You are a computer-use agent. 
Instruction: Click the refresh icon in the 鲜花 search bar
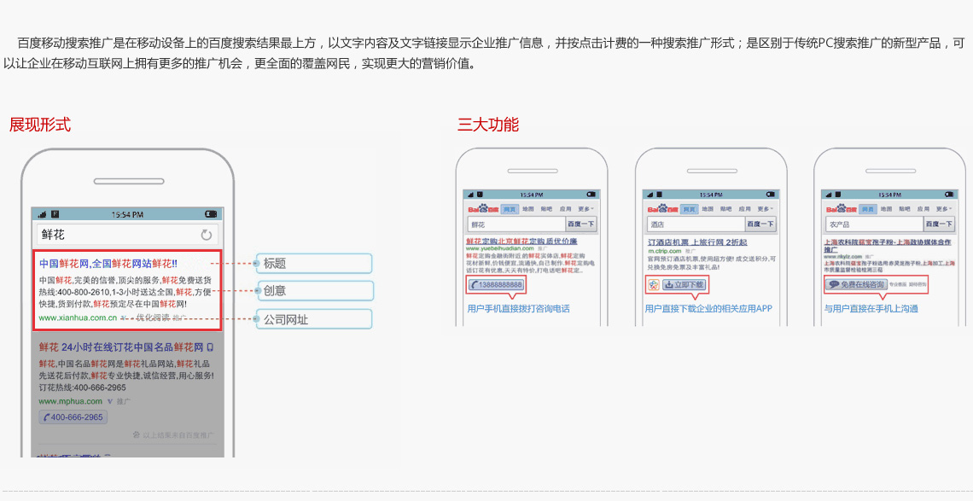pyautogui.click(x=206, y=235)
